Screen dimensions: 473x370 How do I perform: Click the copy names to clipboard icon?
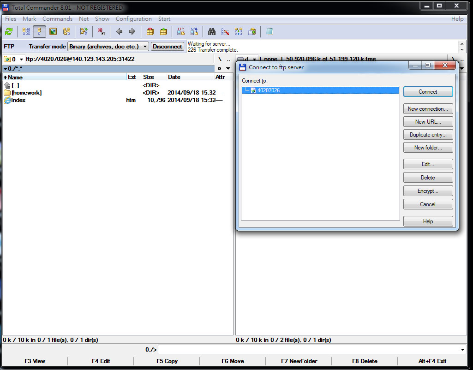point(252,31)
